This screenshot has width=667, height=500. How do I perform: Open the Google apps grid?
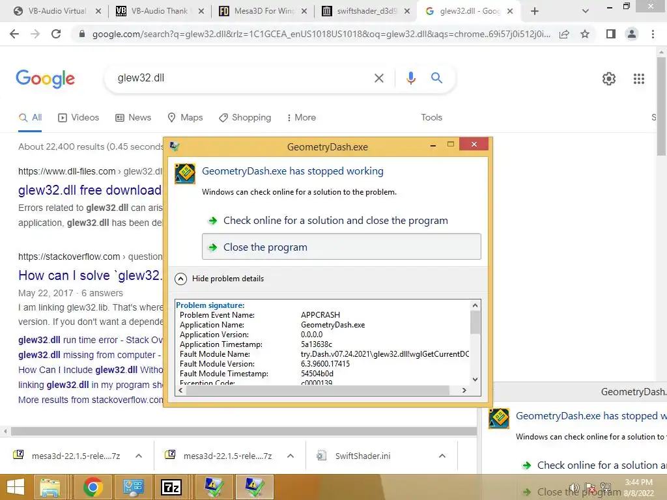(638, 79)
